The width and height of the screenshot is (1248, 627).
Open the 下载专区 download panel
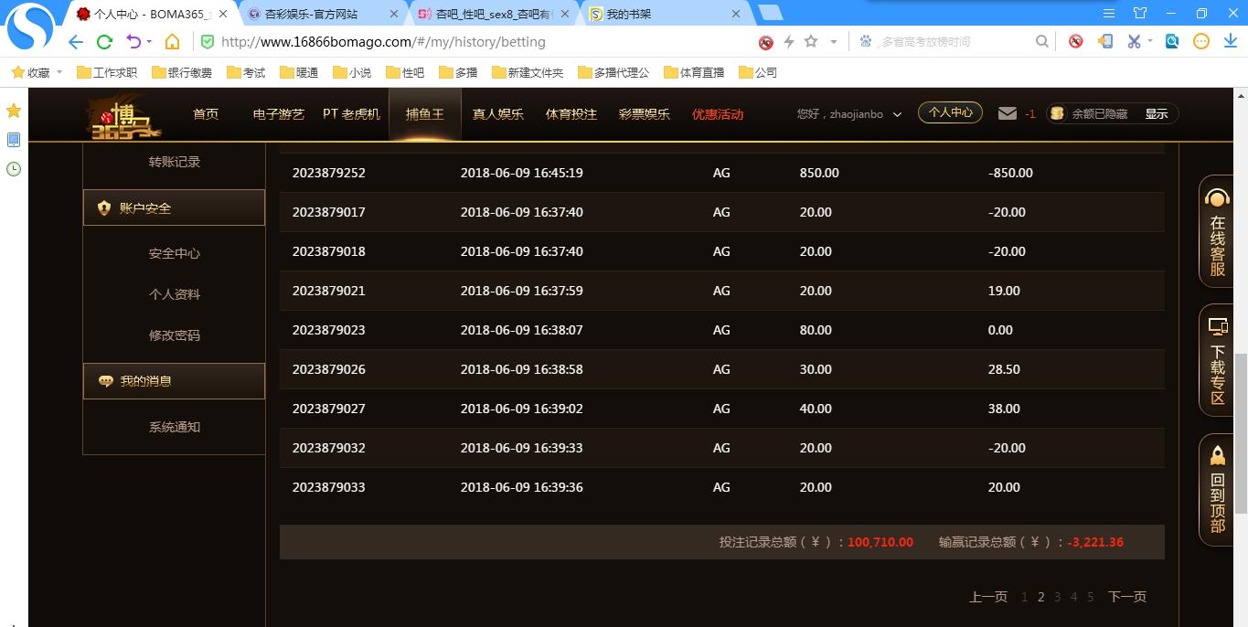tap(1217, 360)
